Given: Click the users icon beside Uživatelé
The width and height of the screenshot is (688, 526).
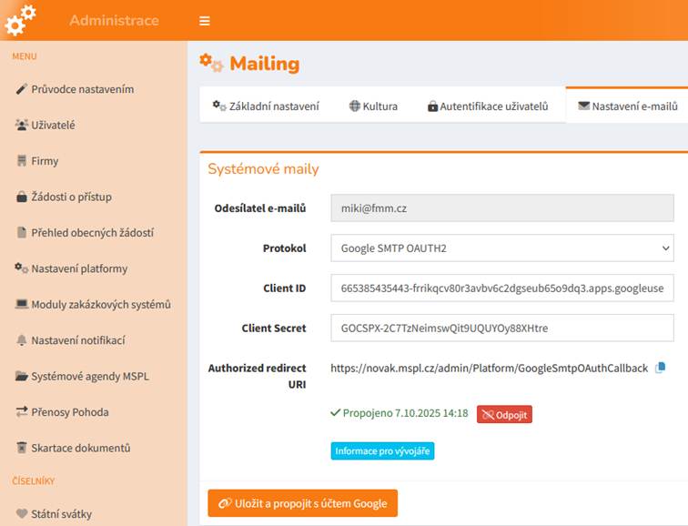Looking at the screenshot, I should (21, 125).
